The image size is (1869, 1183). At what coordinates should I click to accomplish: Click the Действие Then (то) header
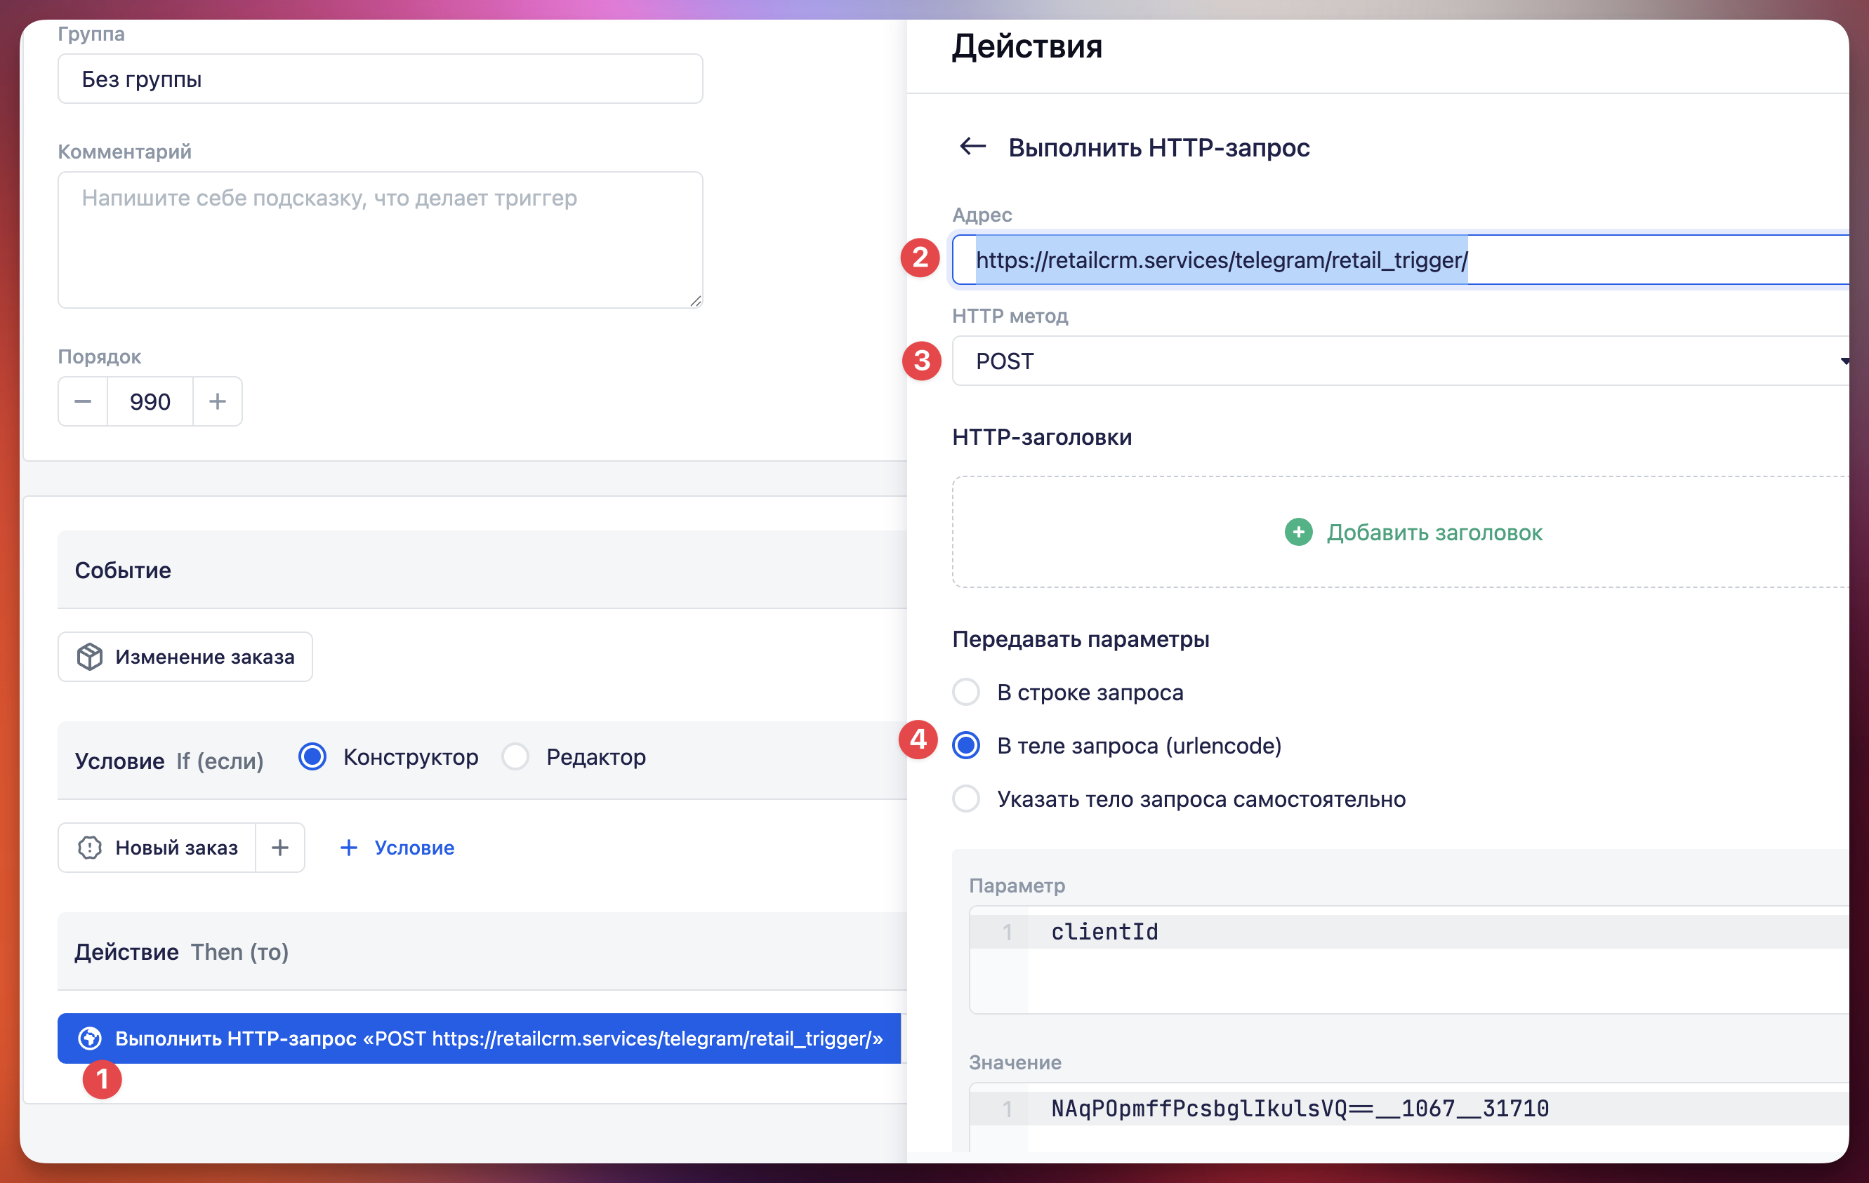tap(482, 951)
